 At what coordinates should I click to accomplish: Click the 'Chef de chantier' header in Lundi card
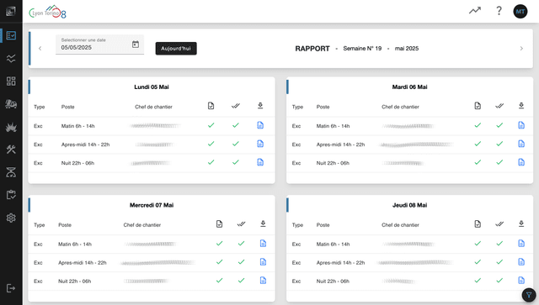click(153, 107)
